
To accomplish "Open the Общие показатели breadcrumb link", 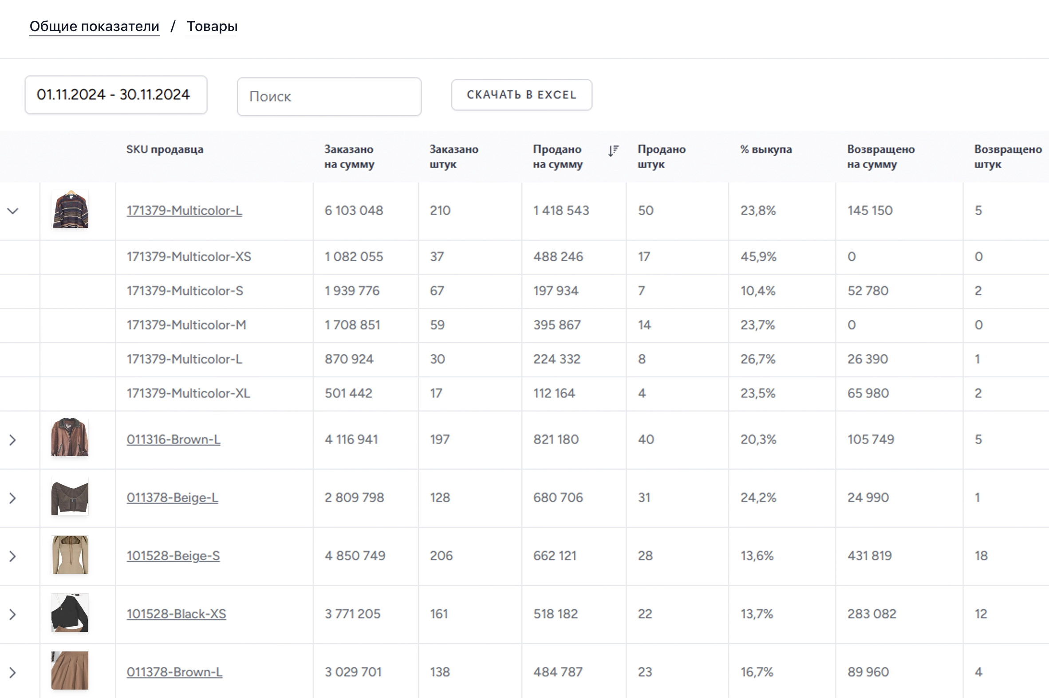I will tap(95, 26).
